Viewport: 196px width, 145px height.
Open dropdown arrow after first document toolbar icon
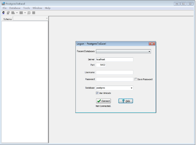click(x=17, y=13)
